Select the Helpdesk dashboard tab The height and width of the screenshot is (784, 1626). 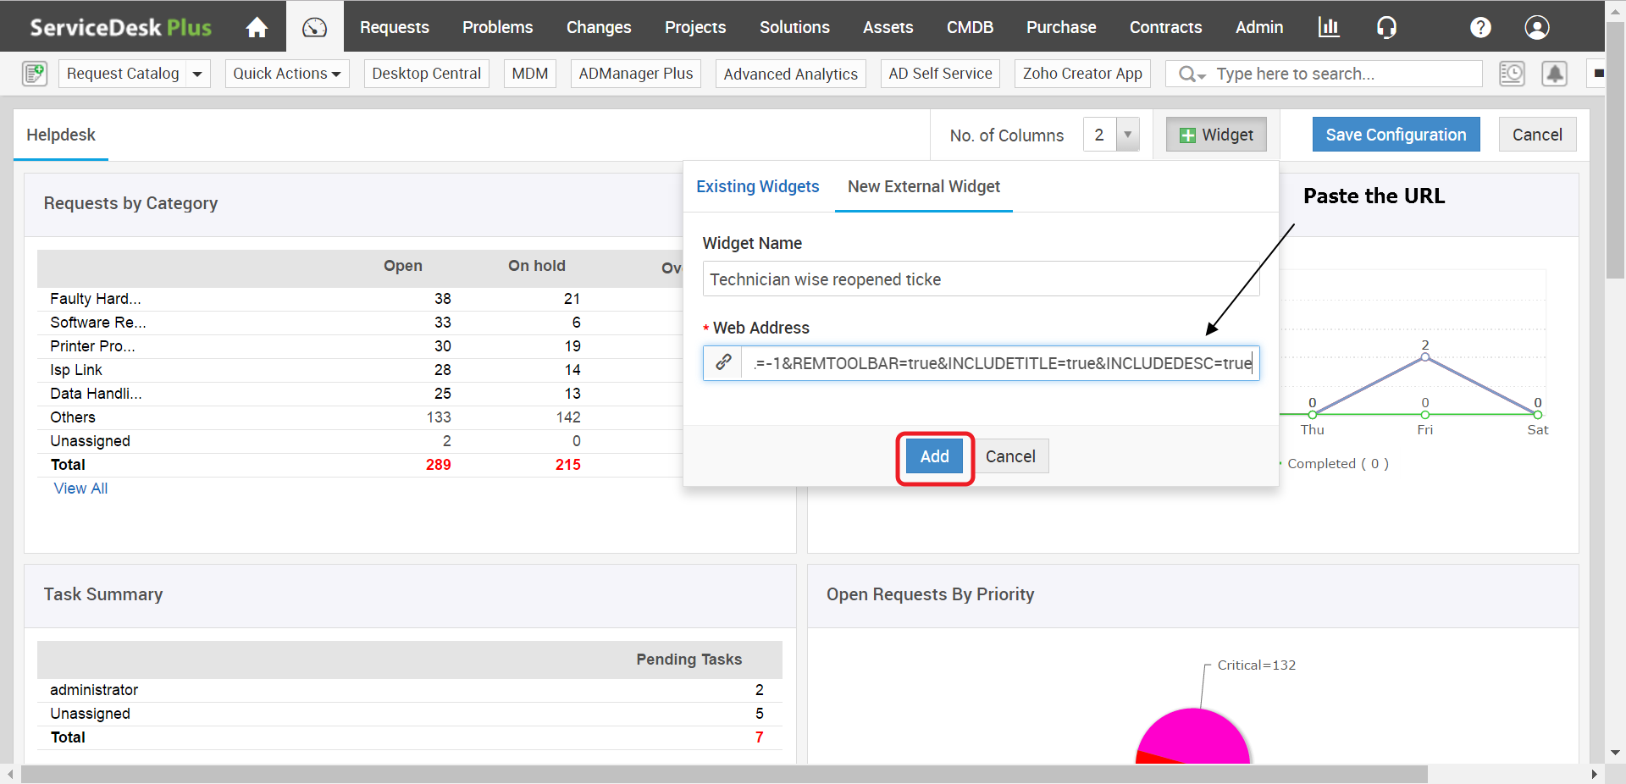coord(61,135)
